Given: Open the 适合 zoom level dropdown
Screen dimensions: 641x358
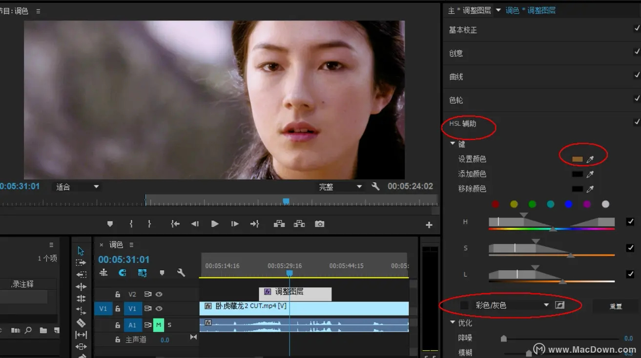Looking at the screenshot, I should pos(77,187).
